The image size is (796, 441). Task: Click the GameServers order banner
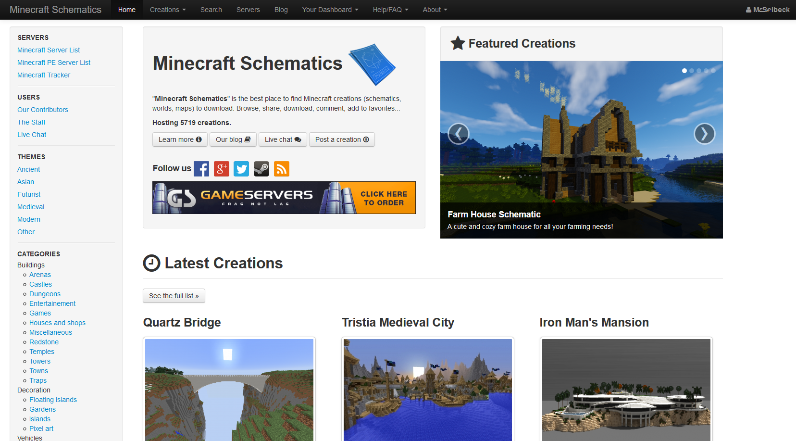284,197
